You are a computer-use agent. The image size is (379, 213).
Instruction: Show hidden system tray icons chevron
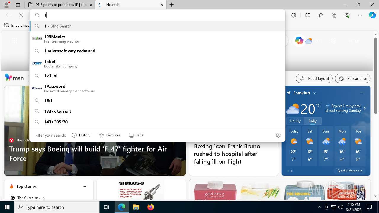319,207
